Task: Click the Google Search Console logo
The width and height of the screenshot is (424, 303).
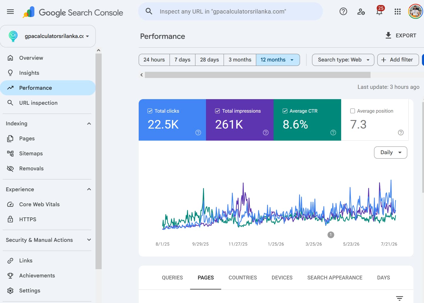Action: [73, 12]
